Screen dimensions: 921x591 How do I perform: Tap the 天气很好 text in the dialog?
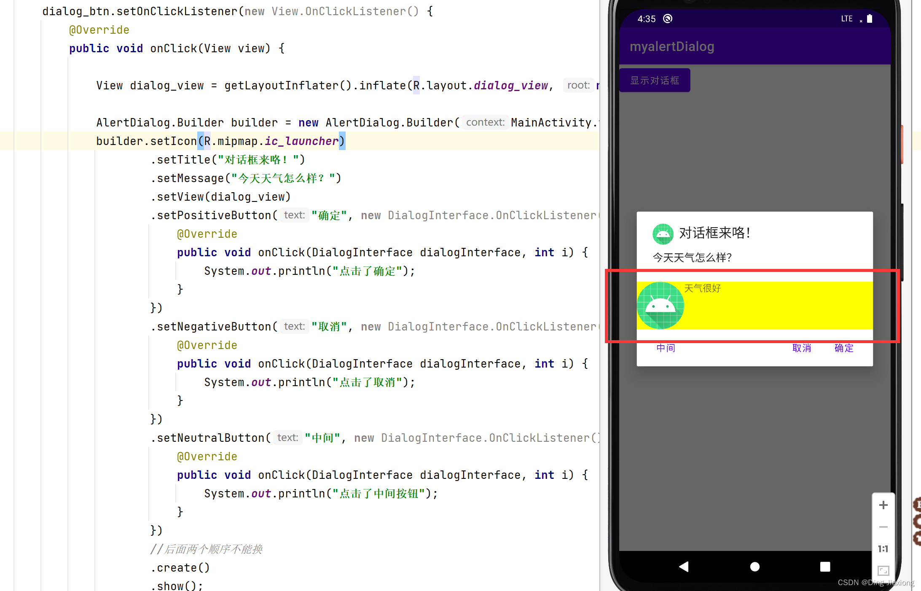point(703,288)
